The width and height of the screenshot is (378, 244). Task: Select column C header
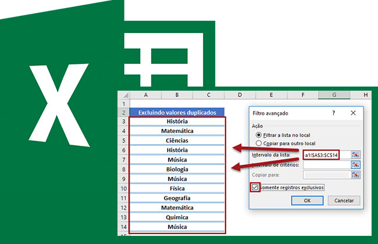click(x=209, y=95)
